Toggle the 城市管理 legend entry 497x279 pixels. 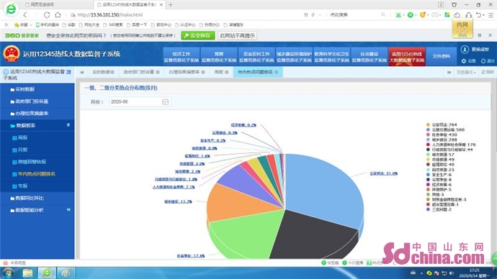[x=440, y=155]
